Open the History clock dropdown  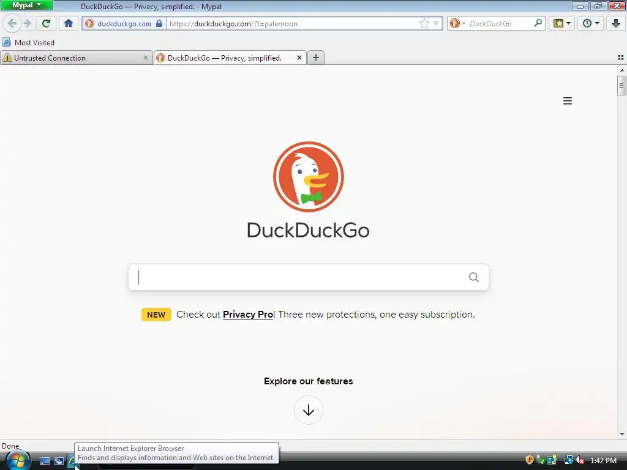point(591,24)
